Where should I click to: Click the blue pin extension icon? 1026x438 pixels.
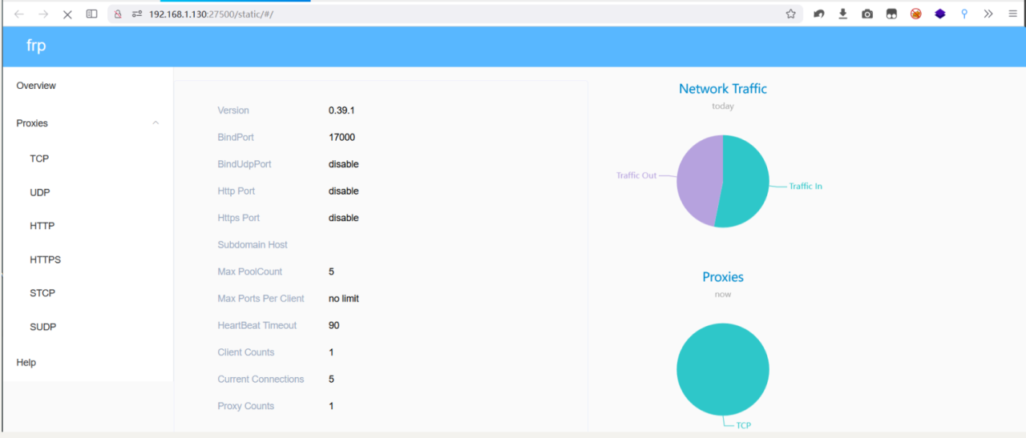964,14
